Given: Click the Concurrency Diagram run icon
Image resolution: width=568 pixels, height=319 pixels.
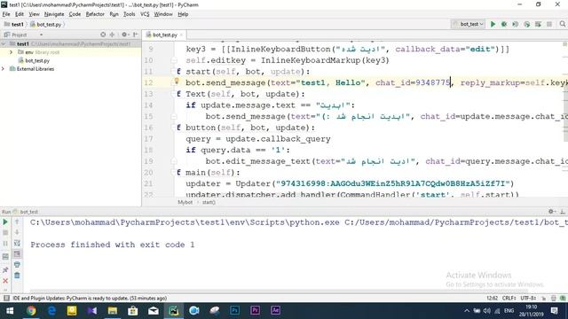Looking at the screenshot, I should [x=538, y=24].
